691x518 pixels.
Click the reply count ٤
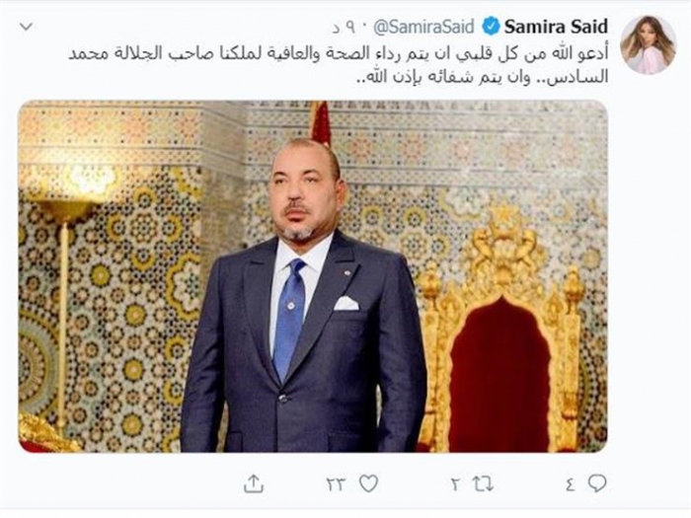570,484
